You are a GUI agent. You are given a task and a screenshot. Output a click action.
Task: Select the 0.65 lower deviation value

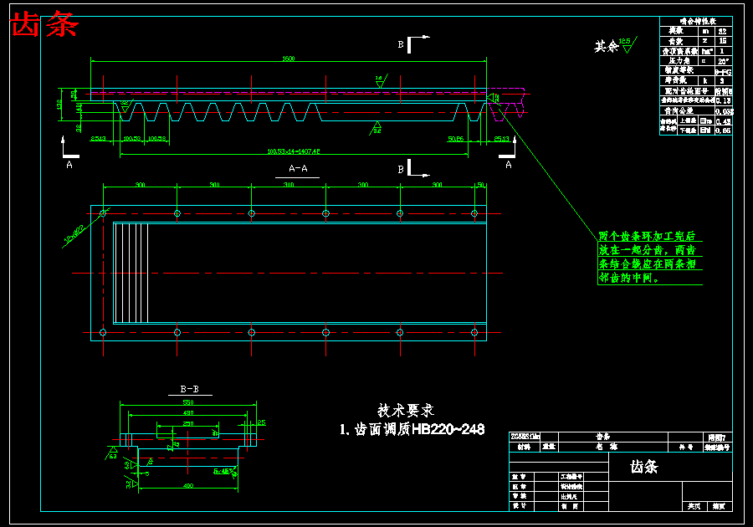[723, 130]
